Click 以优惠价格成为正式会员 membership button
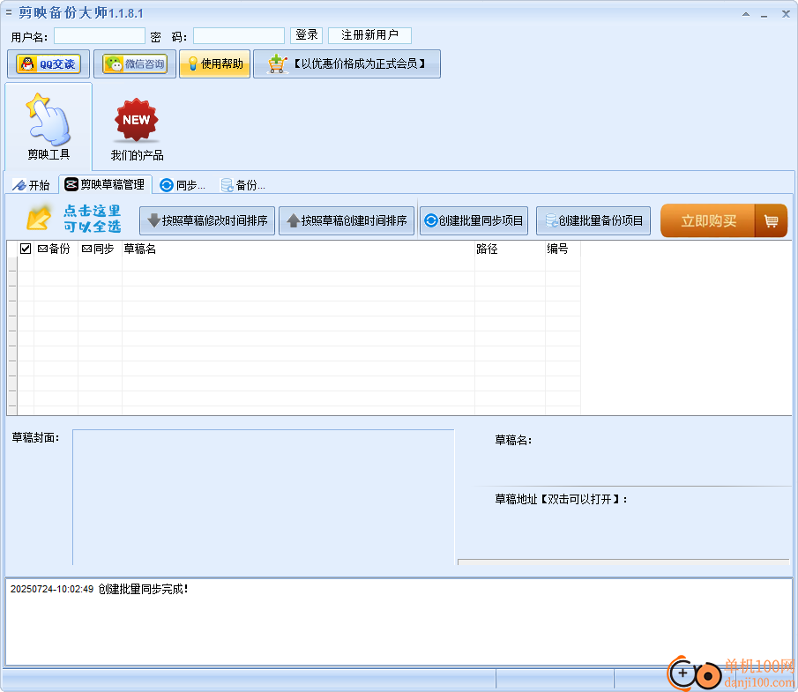 pos(347,64)
